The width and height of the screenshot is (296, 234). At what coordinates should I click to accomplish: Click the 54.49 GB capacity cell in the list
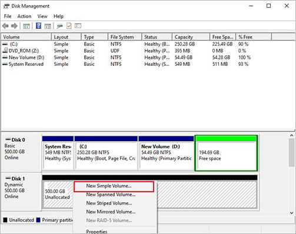[x=184, y=58]
